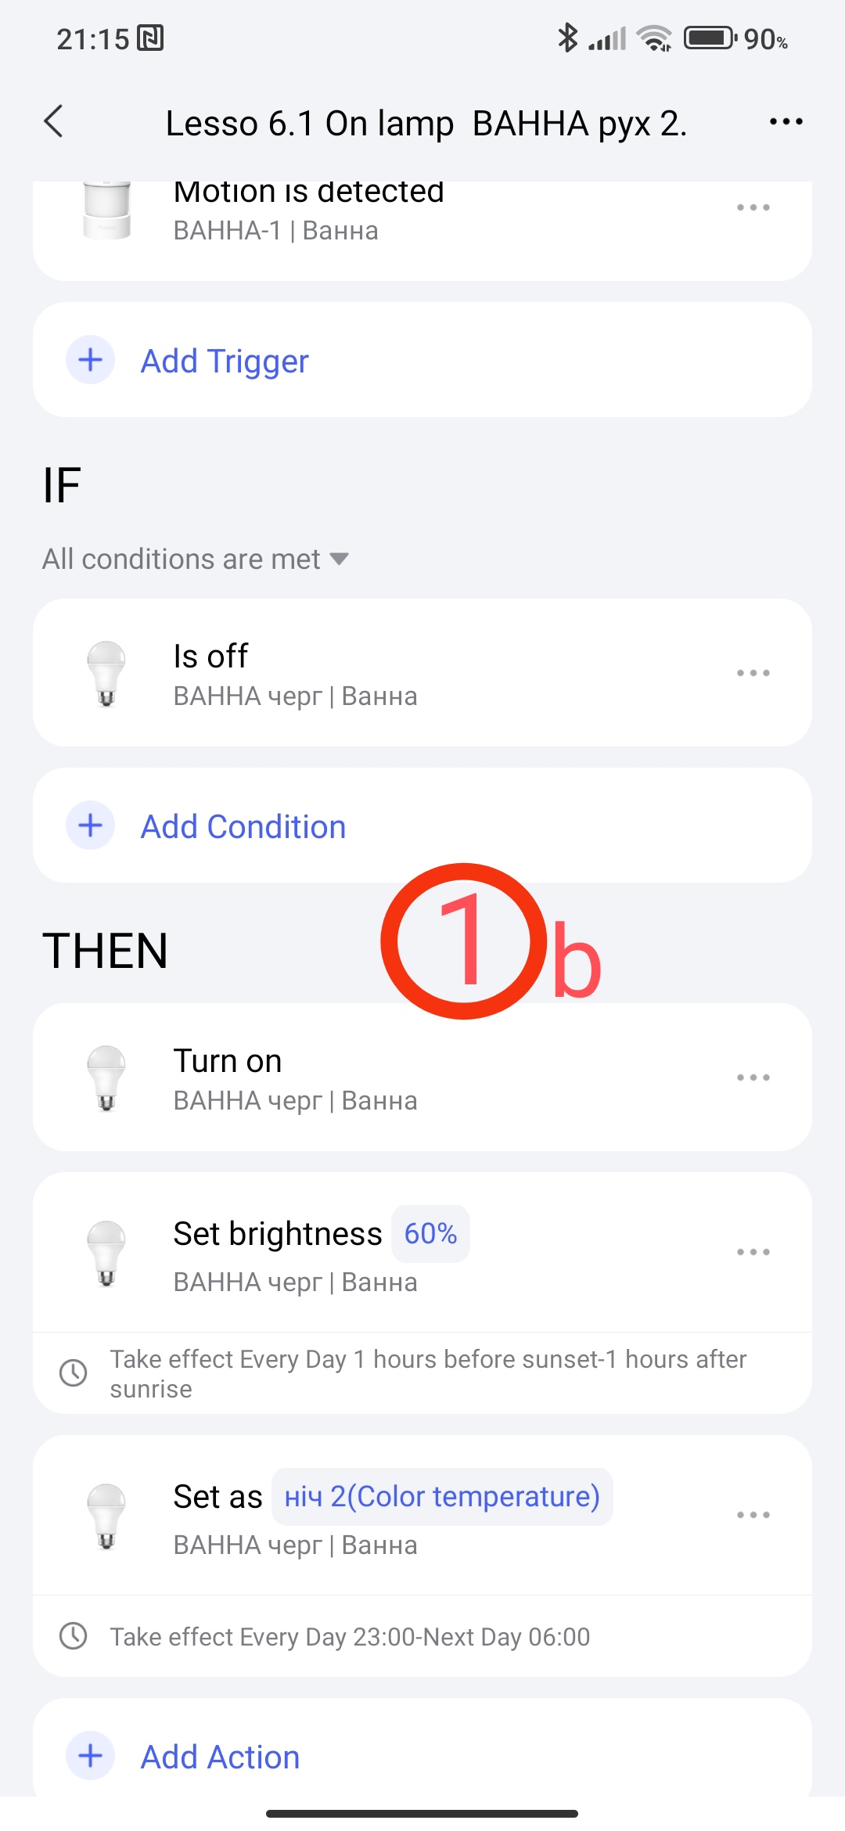Tap the Add Trigger text link
This screenshot has height=1831, width=845.
225,362
